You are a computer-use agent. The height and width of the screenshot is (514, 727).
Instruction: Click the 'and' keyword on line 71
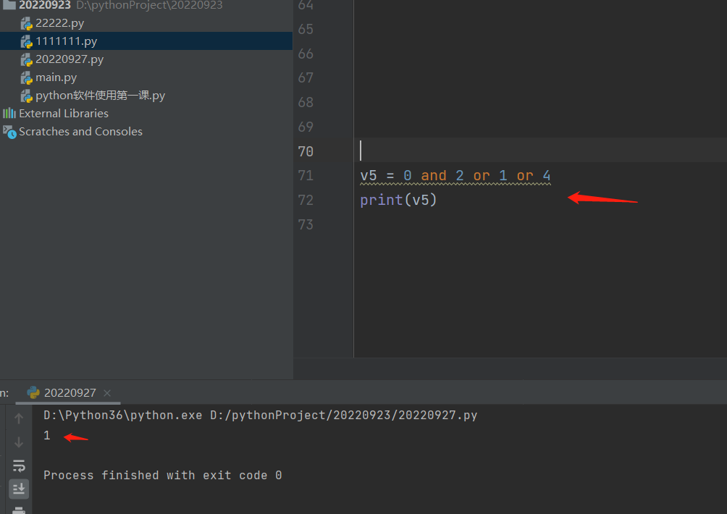(x=434, y=176)
